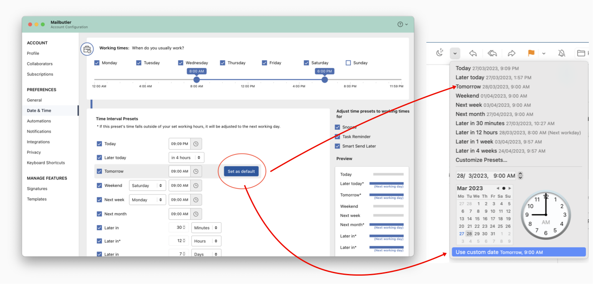Click the working times briefcase icon

click(x=87, y=49)
